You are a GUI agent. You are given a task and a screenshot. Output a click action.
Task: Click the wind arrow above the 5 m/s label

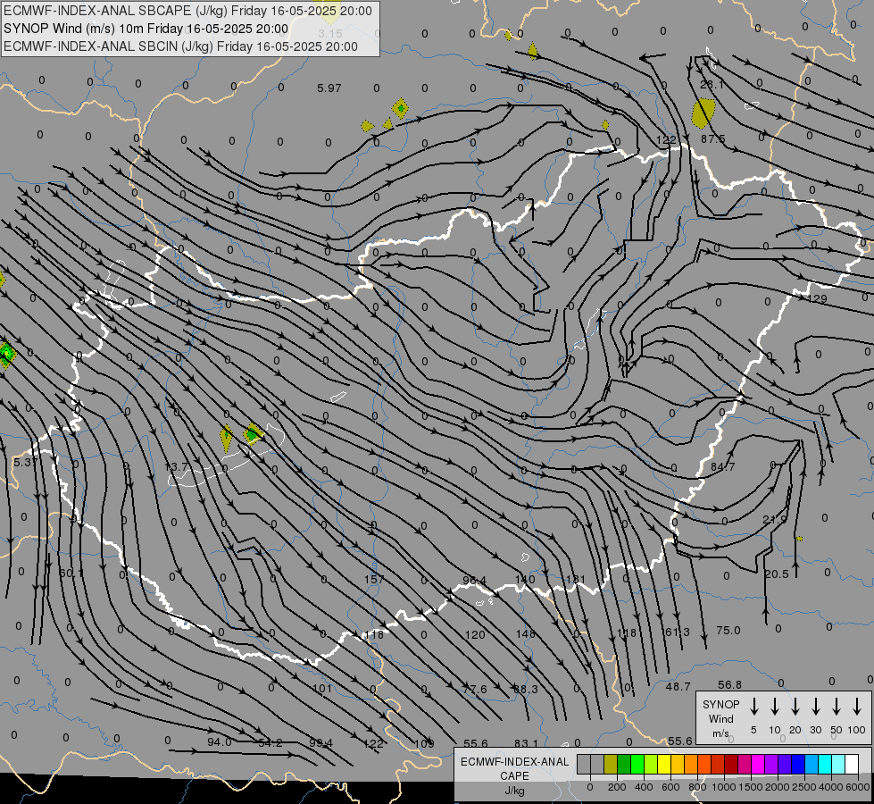[x=754, y=707]
